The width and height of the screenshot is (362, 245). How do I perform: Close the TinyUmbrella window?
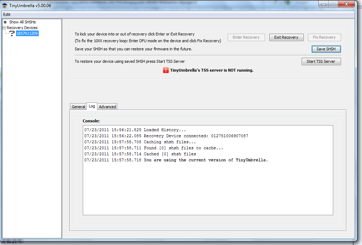(346, 4)
